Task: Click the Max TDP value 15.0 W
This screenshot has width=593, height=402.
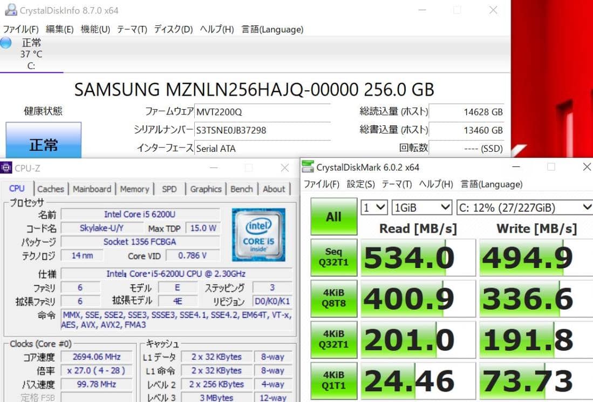Action: tap(203, 228)
